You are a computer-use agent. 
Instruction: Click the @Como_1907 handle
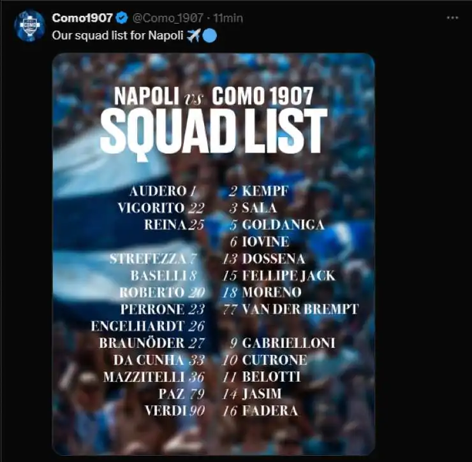point(163,18)
